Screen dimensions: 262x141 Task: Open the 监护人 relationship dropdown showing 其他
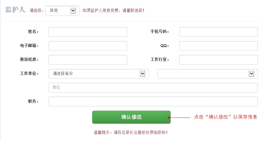coord(62,11)
